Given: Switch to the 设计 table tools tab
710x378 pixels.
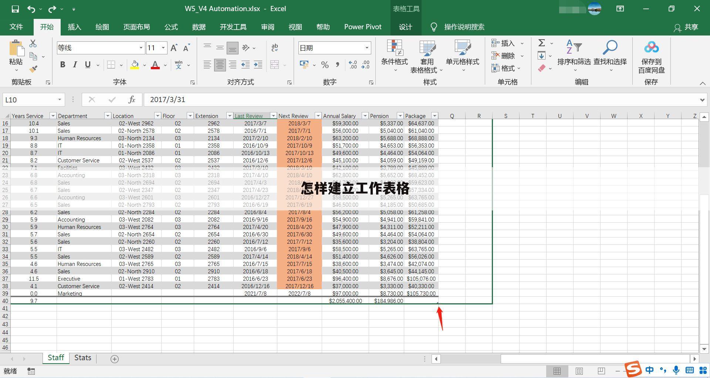Looking at the screenshot, I should pos(405,27).
